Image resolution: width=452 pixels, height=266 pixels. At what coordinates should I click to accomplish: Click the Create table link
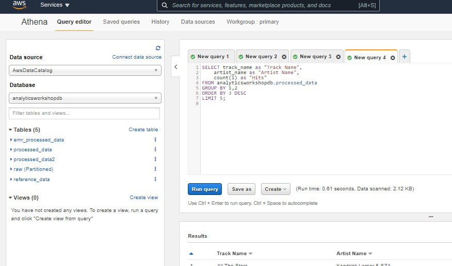[x=143, y=130]
